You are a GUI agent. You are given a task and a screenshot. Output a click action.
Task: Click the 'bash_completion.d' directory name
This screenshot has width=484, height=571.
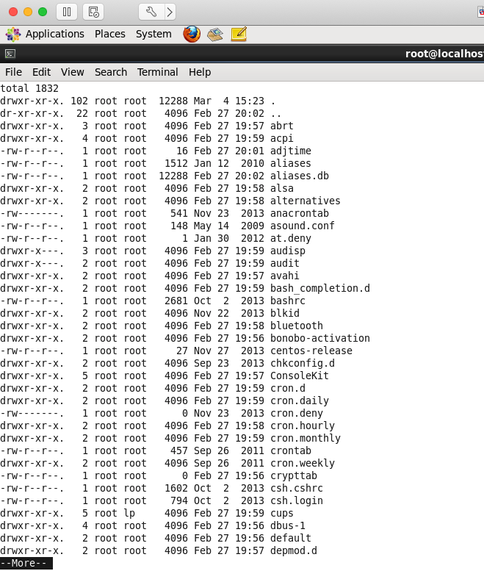pyautogui.click(x=320, y=288)
